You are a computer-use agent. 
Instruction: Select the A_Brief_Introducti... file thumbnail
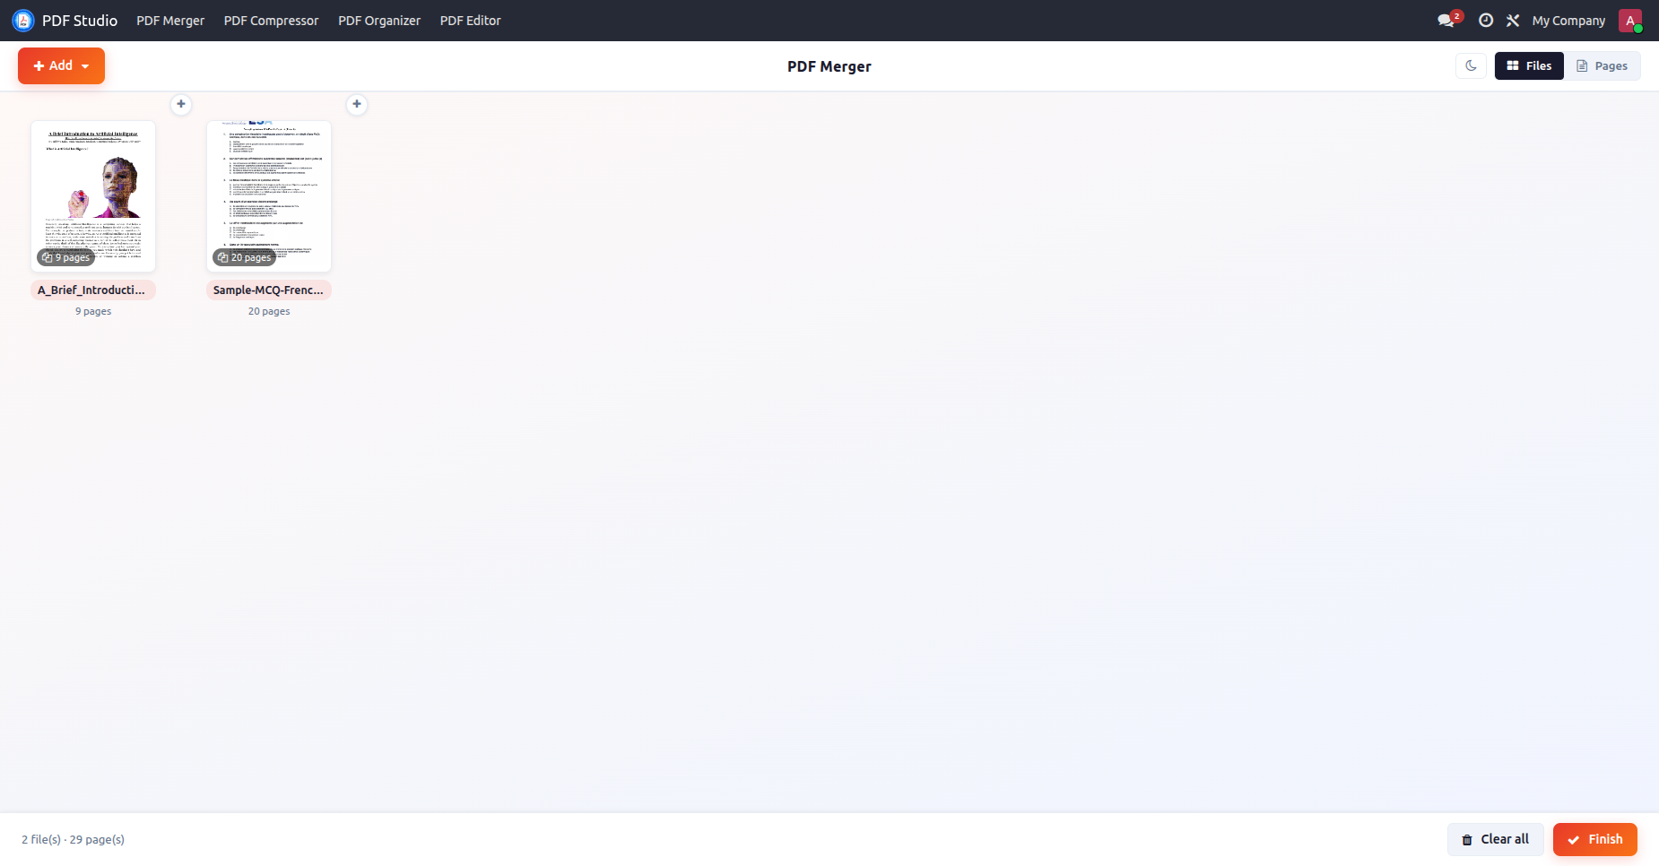pyautogui.click(x=93, y=196)
